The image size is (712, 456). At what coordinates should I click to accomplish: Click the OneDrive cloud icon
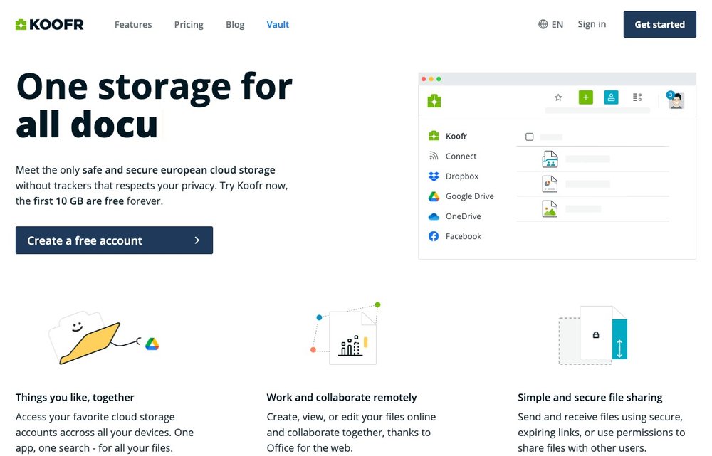click(434, 216)
